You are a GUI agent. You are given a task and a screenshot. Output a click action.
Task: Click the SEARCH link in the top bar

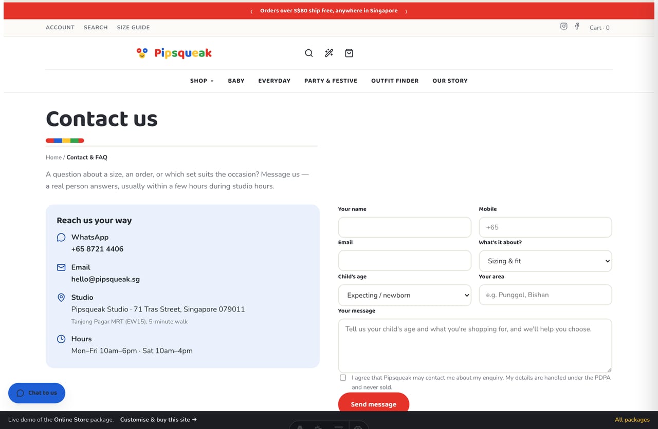96,27
